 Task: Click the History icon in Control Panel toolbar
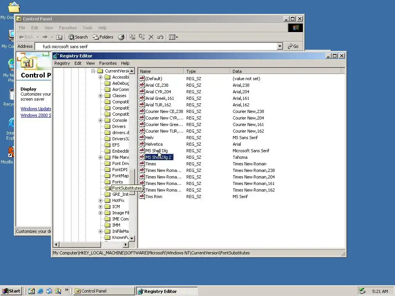(121, 37)
